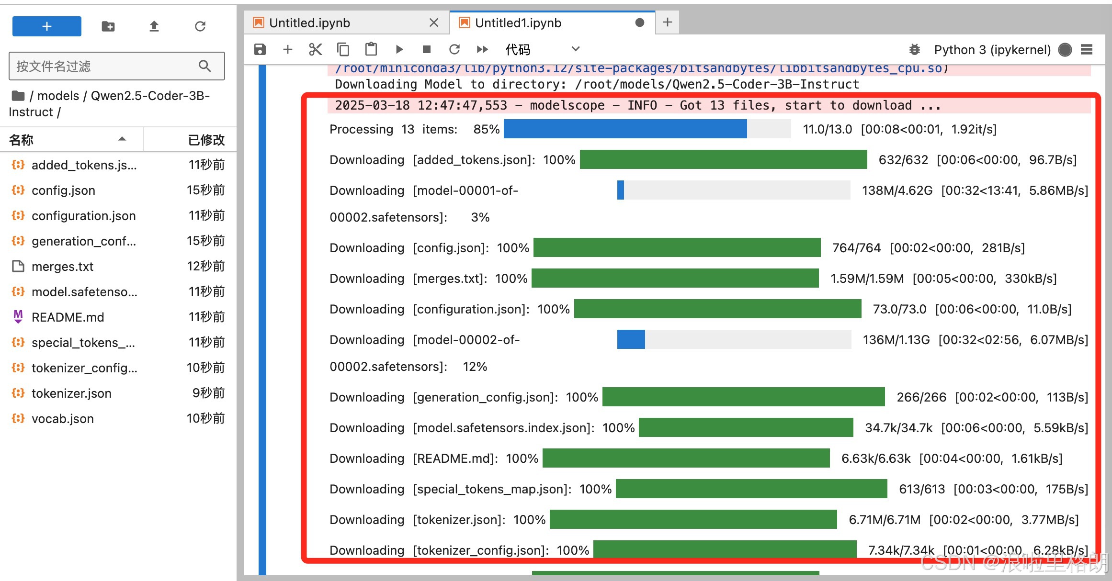Open the debugger bug icon

(914, 49)
